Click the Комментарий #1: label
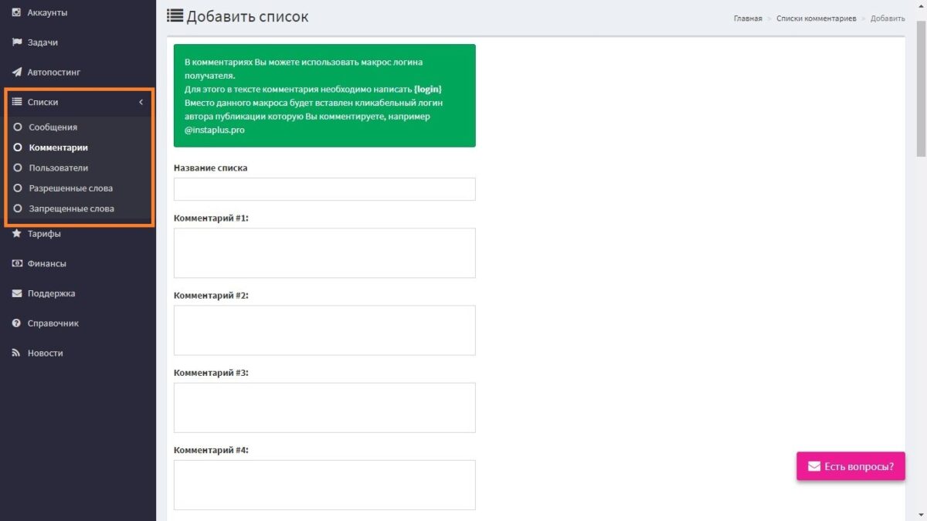This screenshot has width=927, height=521. [x=211, y=218]
